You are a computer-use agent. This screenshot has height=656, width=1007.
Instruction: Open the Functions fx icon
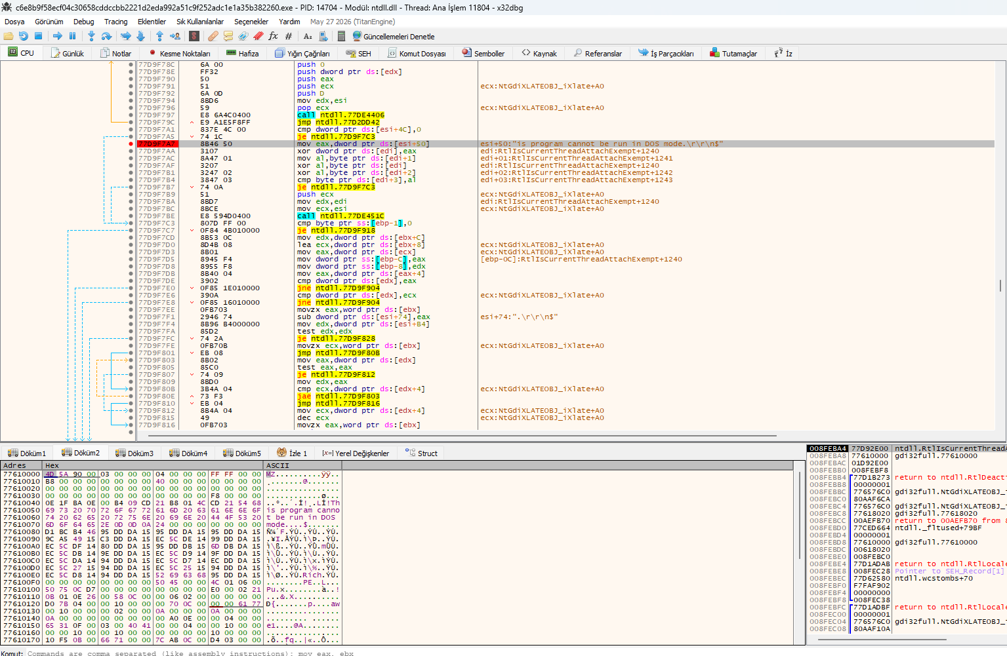pyautogui.click(x=274, y=36)
